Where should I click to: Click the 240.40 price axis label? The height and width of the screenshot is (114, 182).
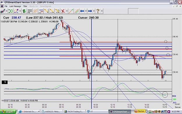tap(175, 37)
